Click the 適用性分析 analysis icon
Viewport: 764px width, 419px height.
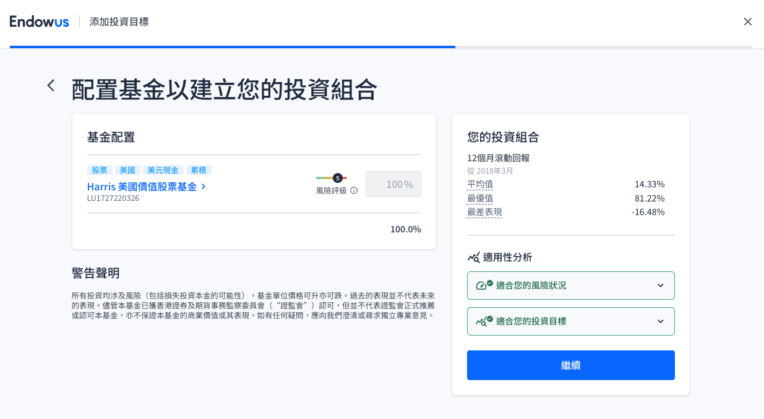[474, 257]
